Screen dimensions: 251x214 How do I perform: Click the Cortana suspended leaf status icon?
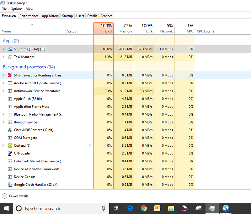90,145
